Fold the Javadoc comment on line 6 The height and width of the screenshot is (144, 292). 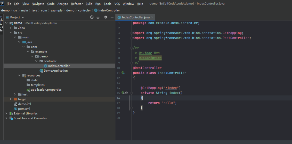tap(132, 48)
